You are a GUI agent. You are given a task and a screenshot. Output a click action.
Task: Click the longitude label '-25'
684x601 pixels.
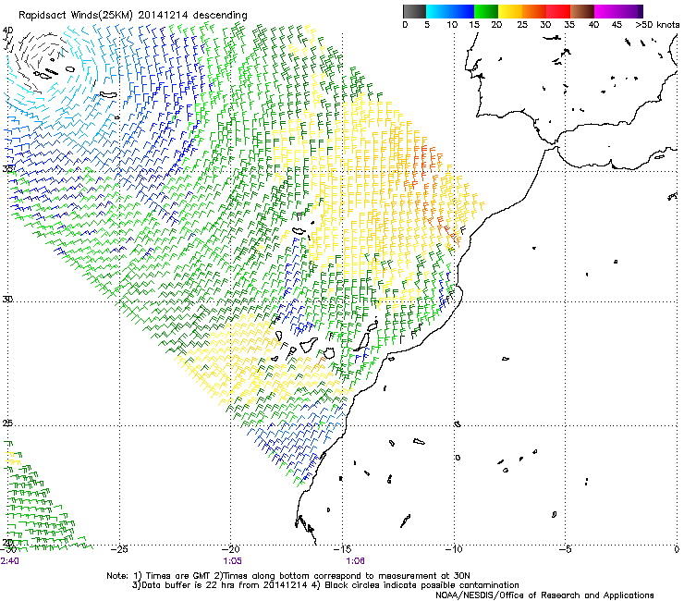point(119,549)
